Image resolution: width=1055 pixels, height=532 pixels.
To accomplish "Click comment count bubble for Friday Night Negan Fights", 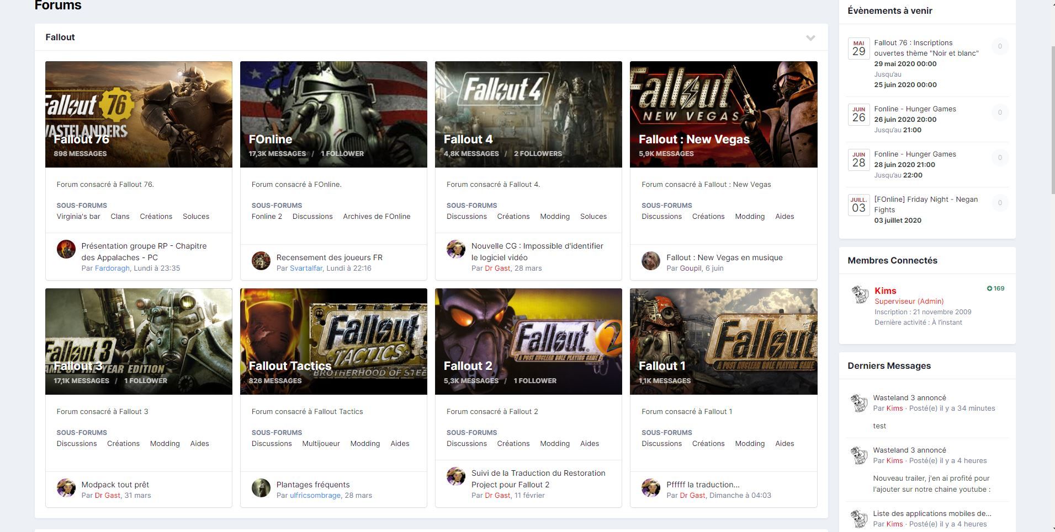I will 1000,203.
